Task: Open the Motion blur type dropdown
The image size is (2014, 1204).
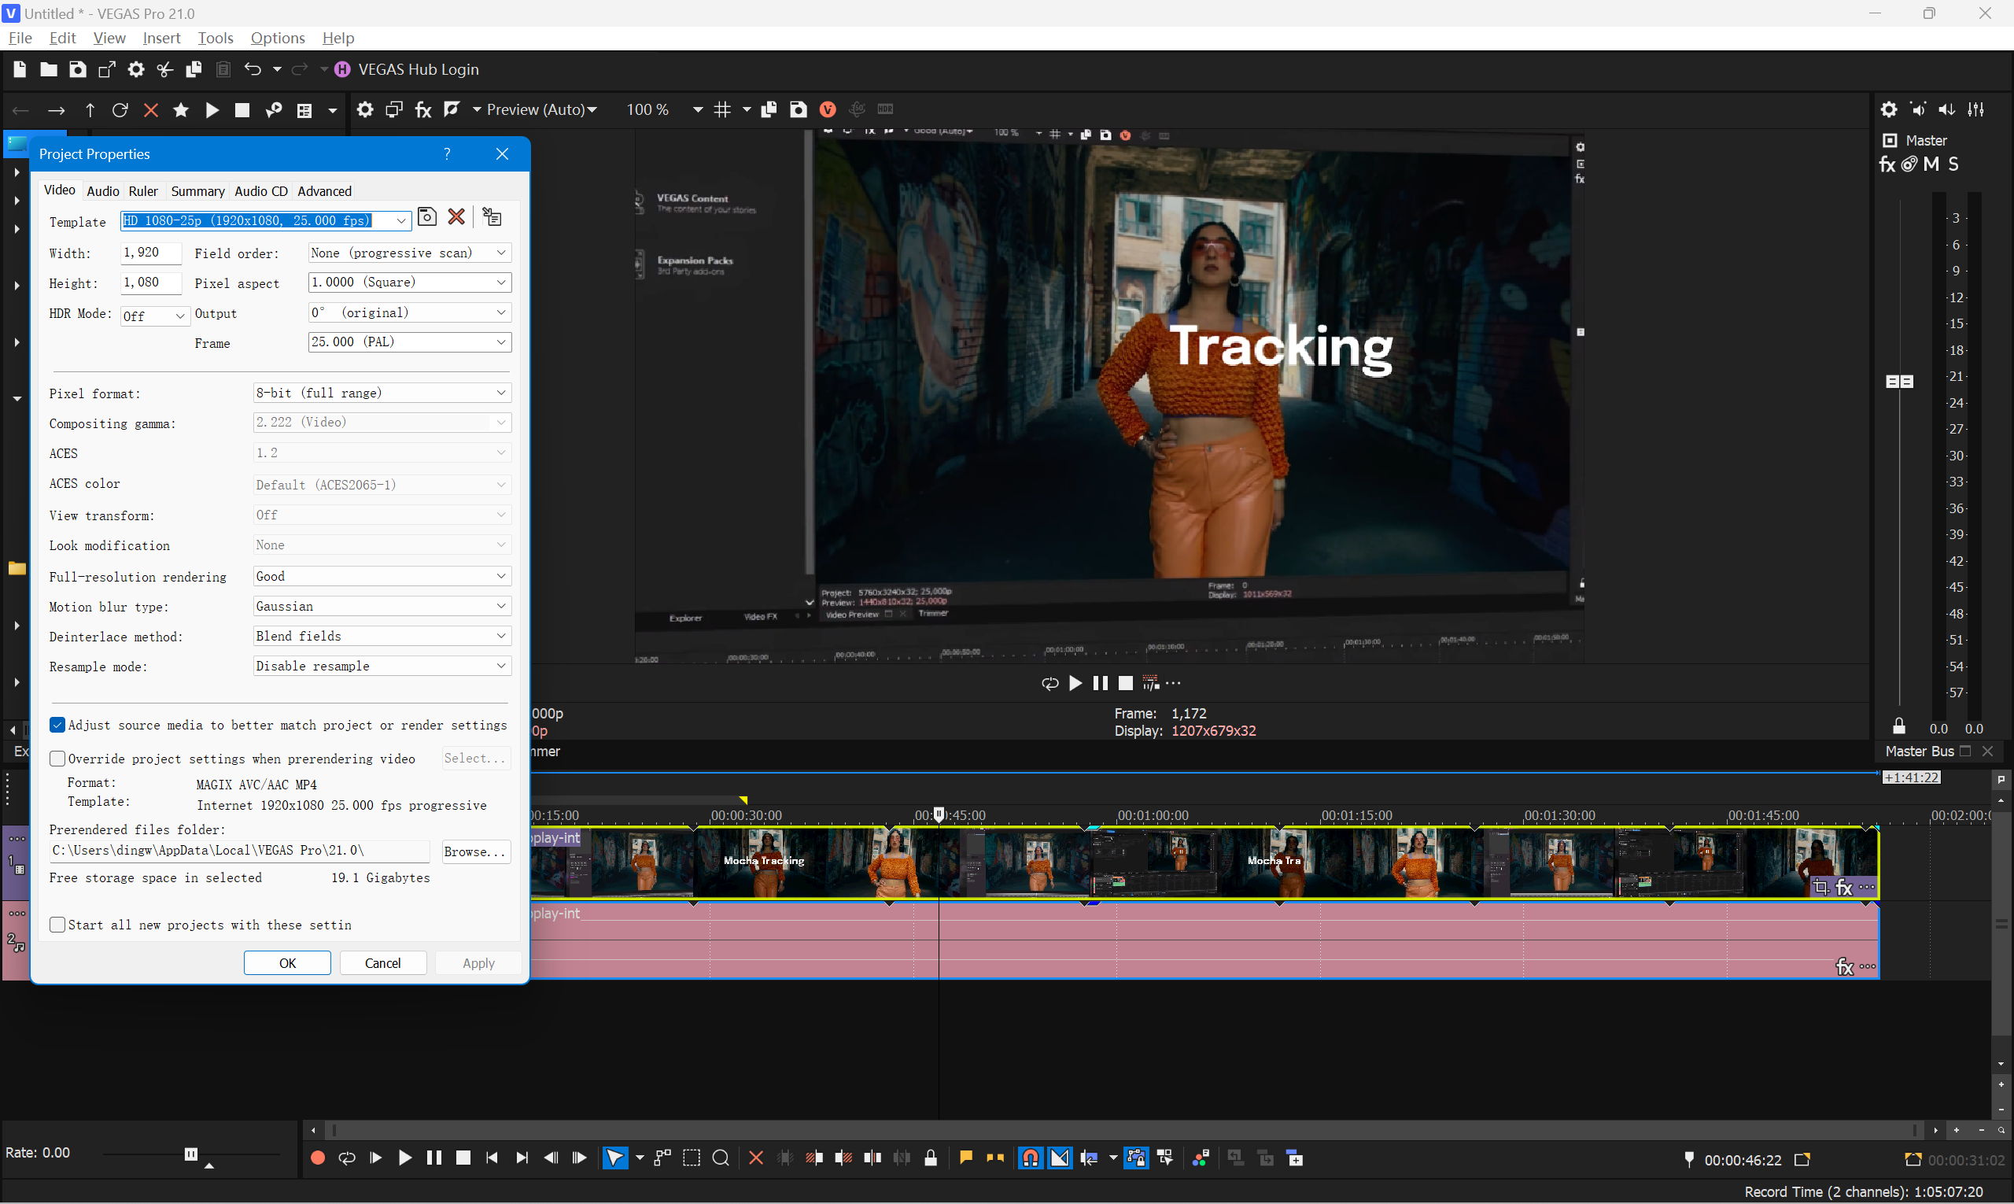Action: point(382,606)
